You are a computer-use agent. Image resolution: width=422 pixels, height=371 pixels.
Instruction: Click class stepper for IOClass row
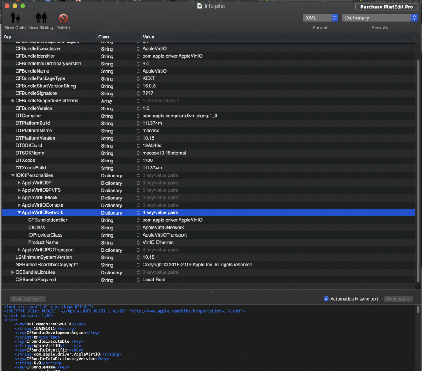(x=138, y=227)
